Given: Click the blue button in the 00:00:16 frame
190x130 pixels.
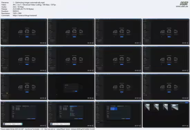Looking at the screenshot, I should [169, 37].
